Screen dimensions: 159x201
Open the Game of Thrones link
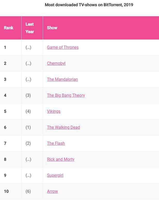[63, 47]
